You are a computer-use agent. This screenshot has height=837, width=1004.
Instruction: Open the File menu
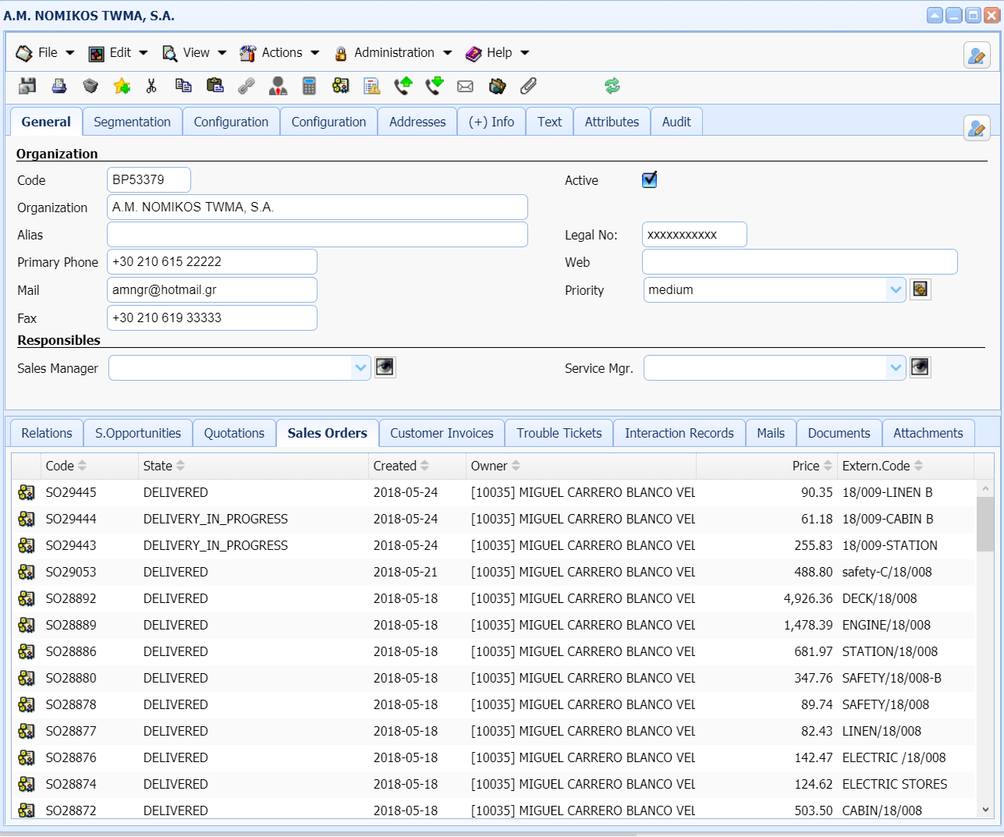(x=45, y=53)
